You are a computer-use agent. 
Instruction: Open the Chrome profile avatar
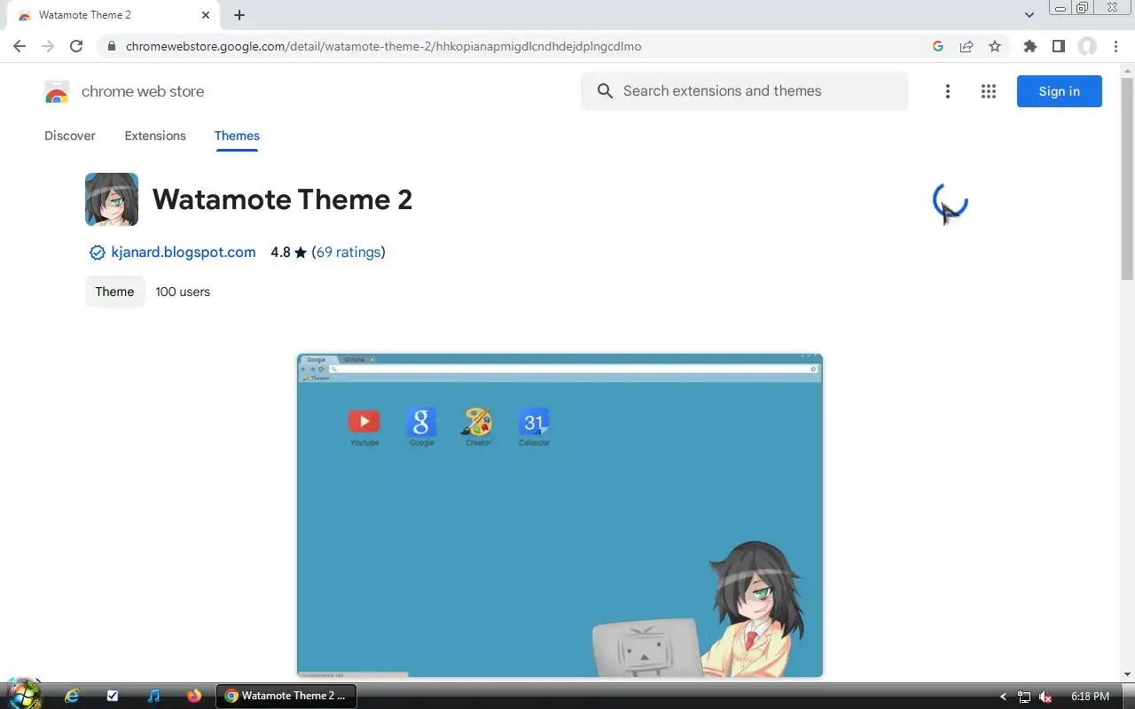[1087, 46]
